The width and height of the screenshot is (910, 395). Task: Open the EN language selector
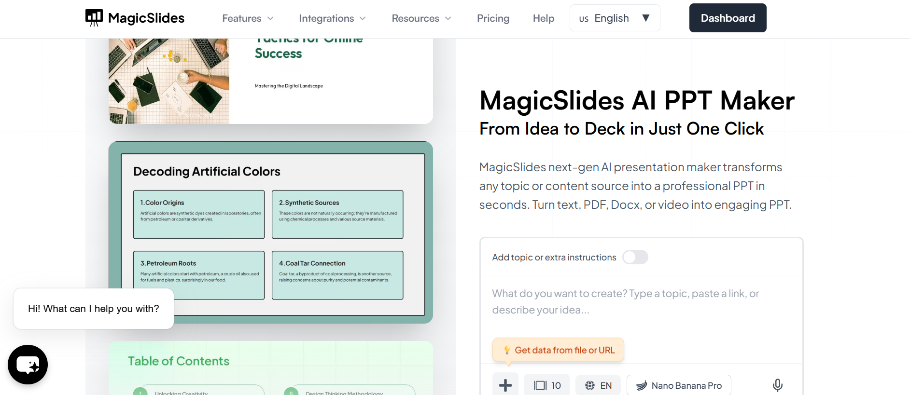point(598,385)
